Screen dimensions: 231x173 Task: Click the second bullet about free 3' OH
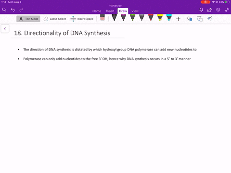click(x=107, y=59)
